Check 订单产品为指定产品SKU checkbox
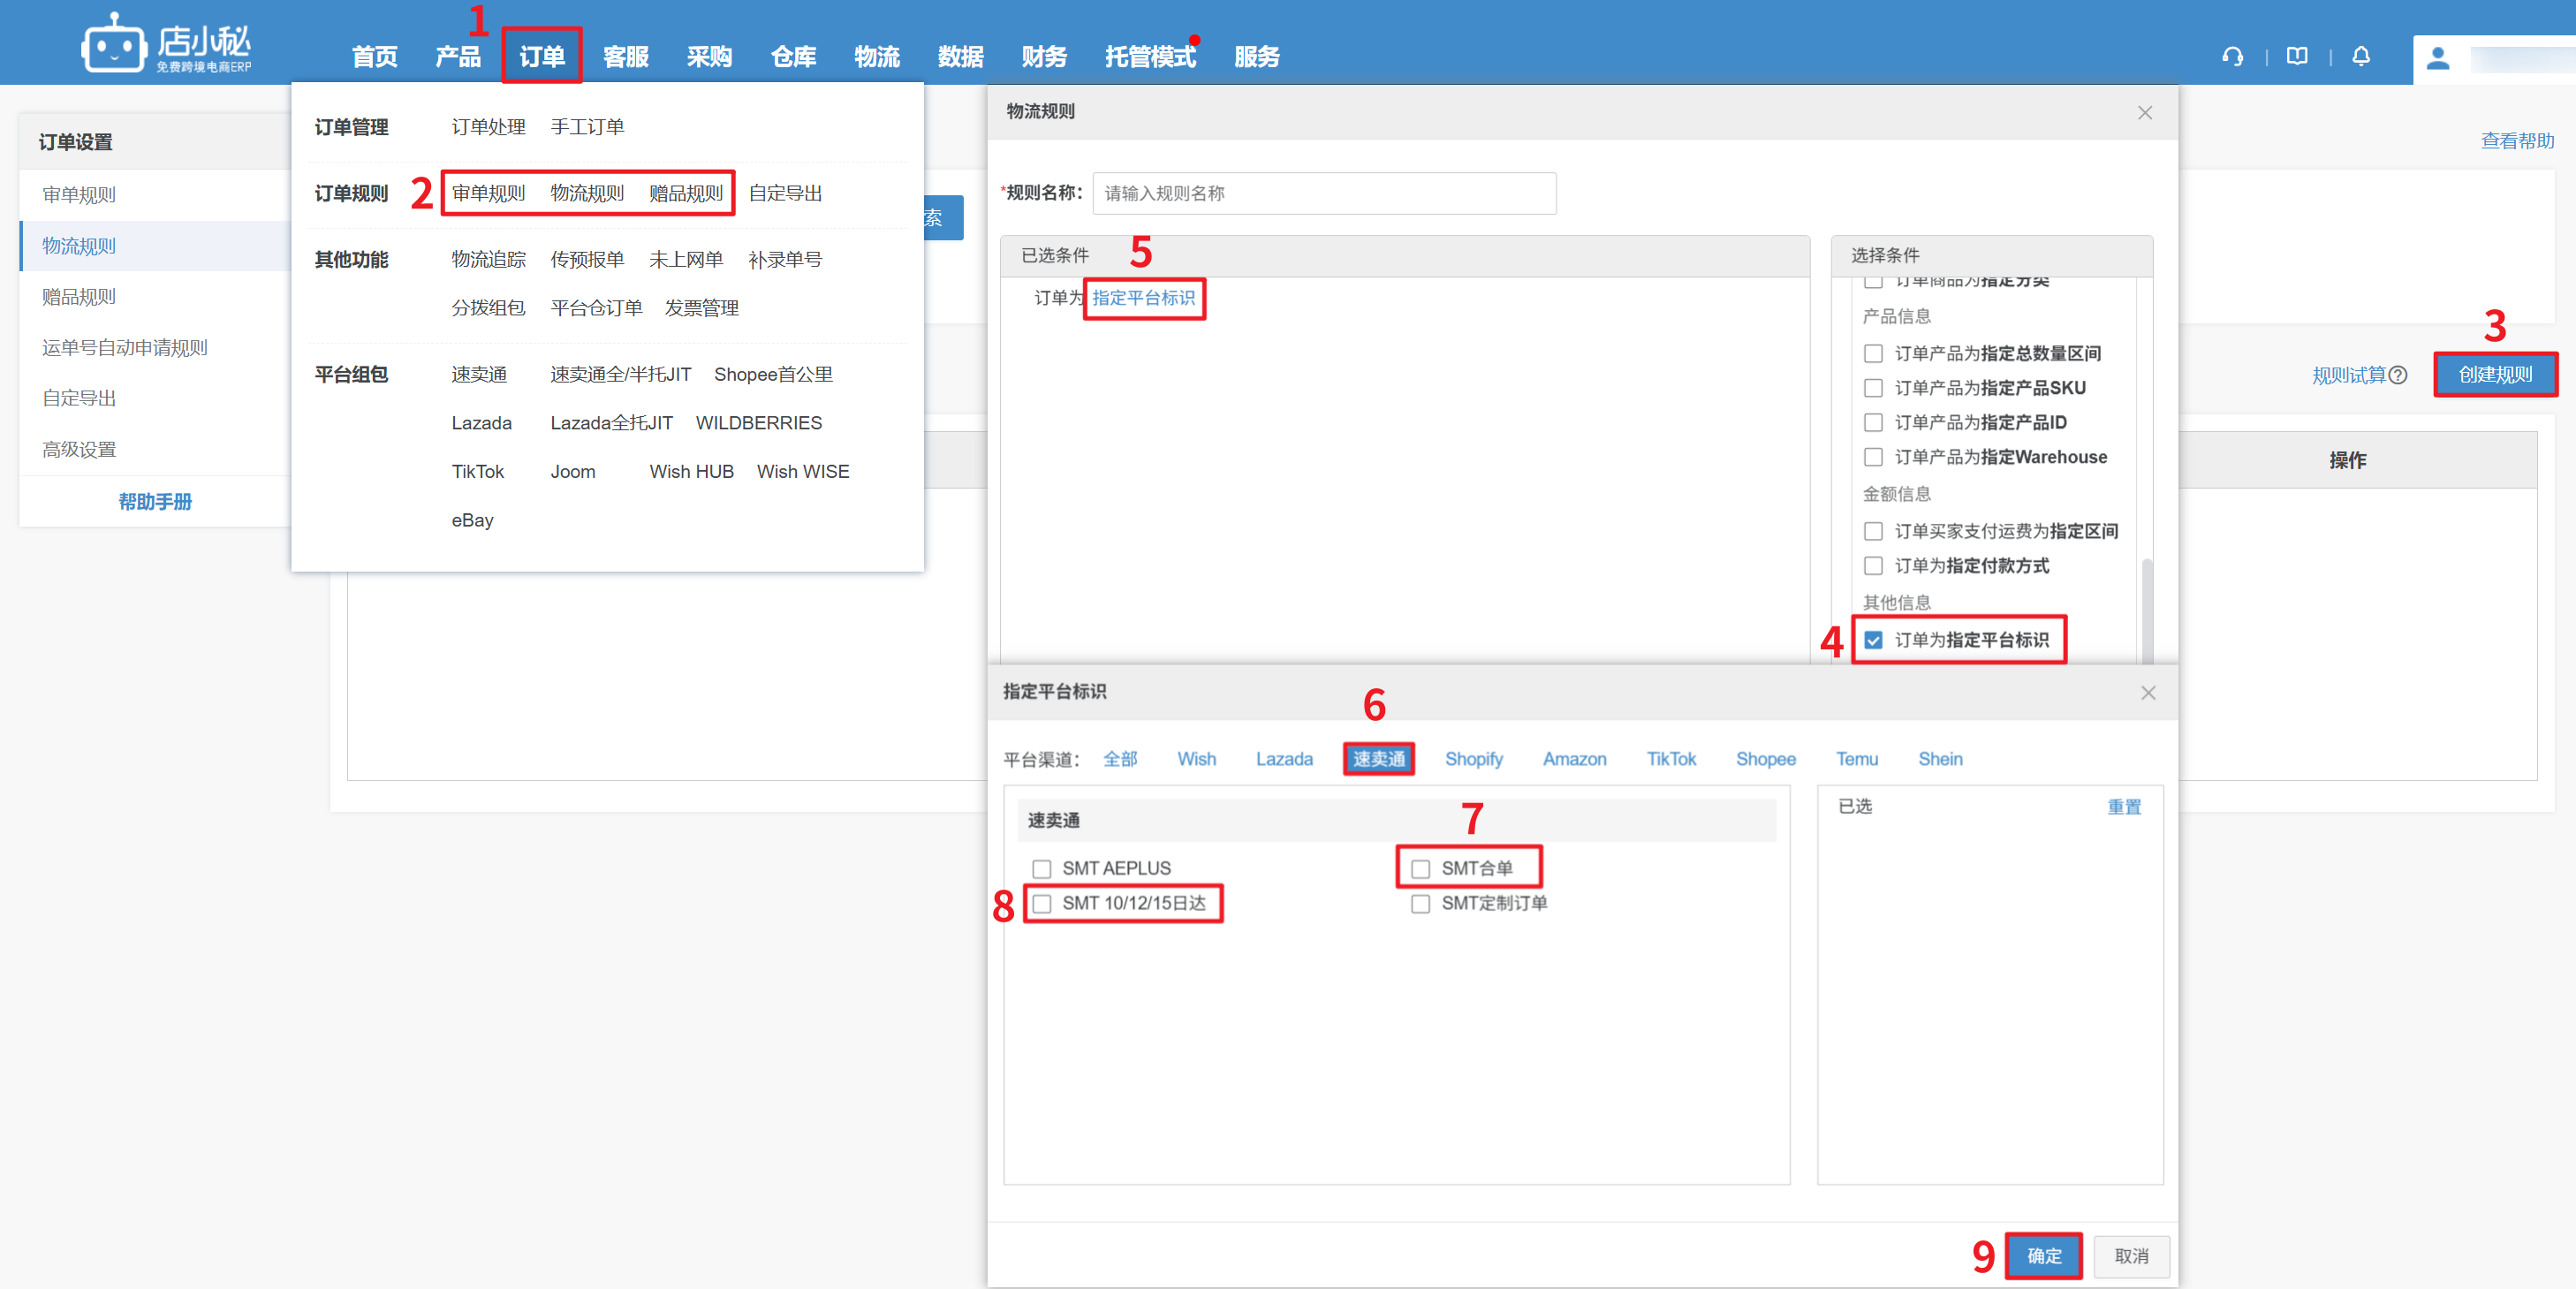The image size is (2576, 1289). pos(1873,388)
